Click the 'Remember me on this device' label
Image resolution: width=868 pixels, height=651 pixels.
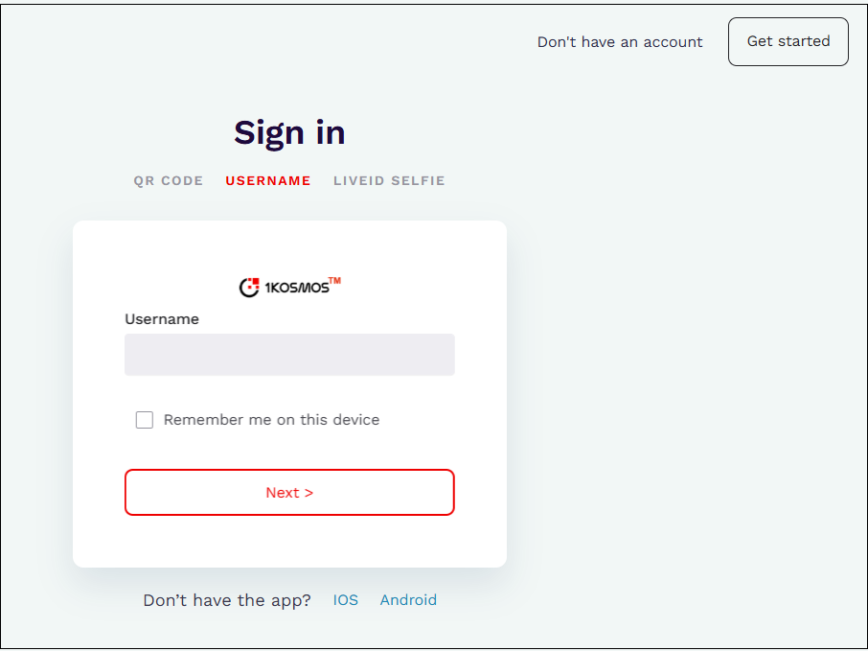pyautogui.click(x=271, y=420)
